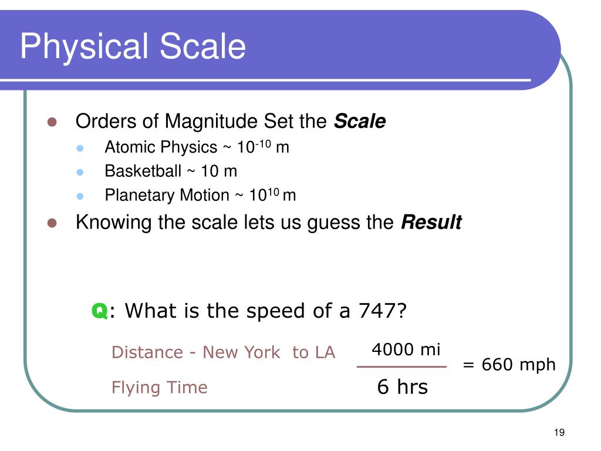Click the 'Atomic Physics ~ 10-10 m' line
This screenshot has height=451, width=601.
pos(197,147)
